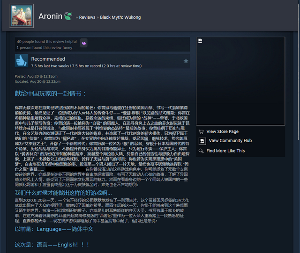The height and width of the screenshot is (253, 300).
Task: Click the thumbs-up Recommended icon
Action: [22, 61]
